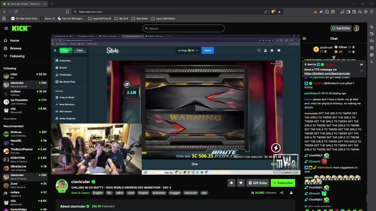Open the Brave main hamburger menu

click(372, 12)
